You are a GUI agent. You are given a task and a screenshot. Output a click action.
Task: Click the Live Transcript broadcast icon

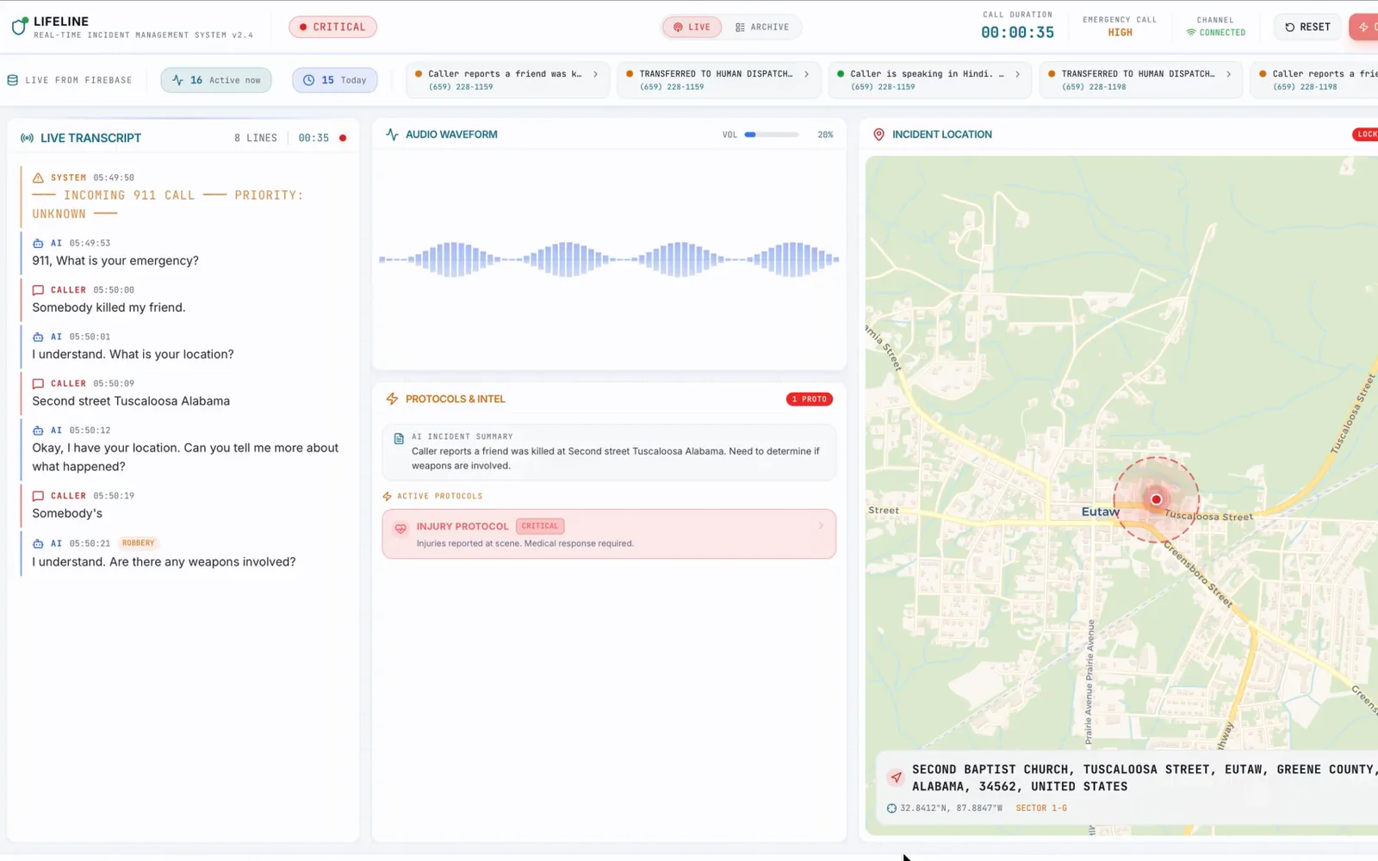point(27,138)
